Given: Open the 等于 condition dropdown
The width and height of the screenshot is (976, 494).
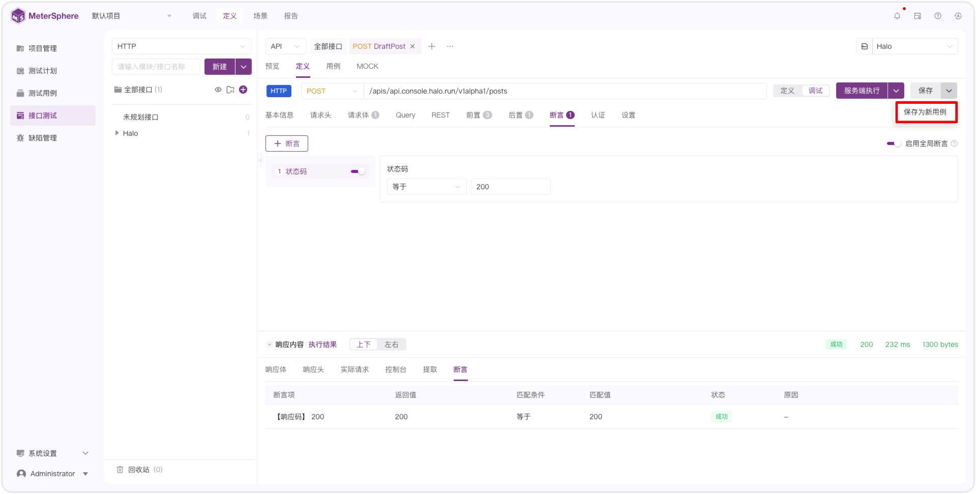Looking at the screenshot, I should 427,187.
